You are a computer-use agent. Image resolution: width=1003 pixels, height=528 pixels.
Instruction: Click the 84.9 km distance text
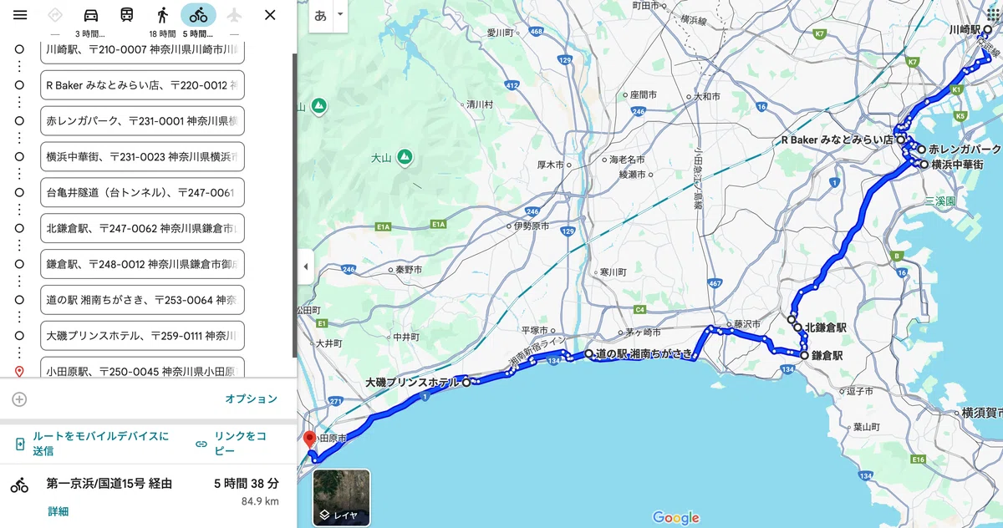[260, 501]
